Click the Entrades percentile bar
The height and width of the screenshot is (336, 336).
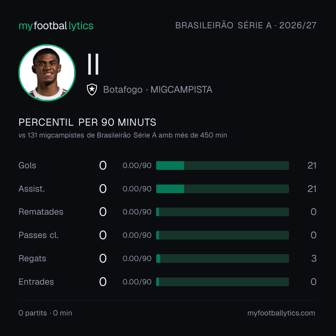222,282
